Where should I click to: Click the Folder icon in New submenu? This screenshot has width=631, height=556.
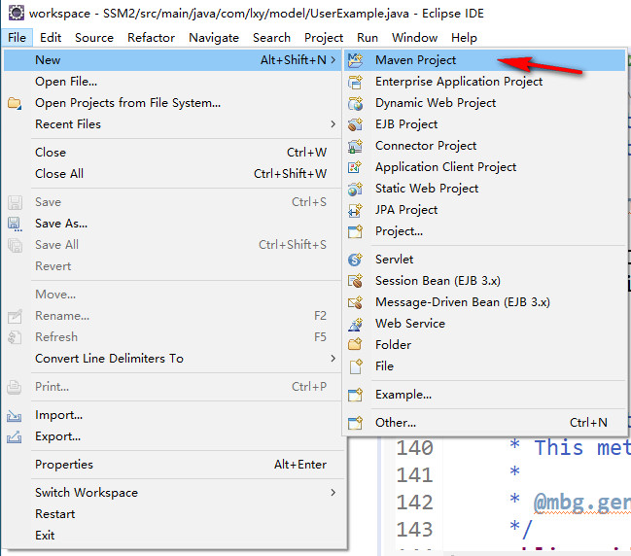tap(355, 345)
